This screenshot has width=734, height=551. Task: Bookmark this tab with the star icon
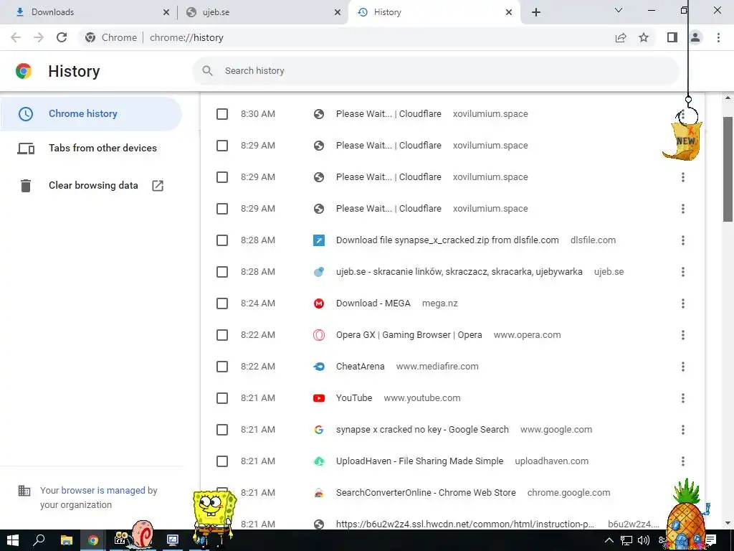[x=644, y=37]
